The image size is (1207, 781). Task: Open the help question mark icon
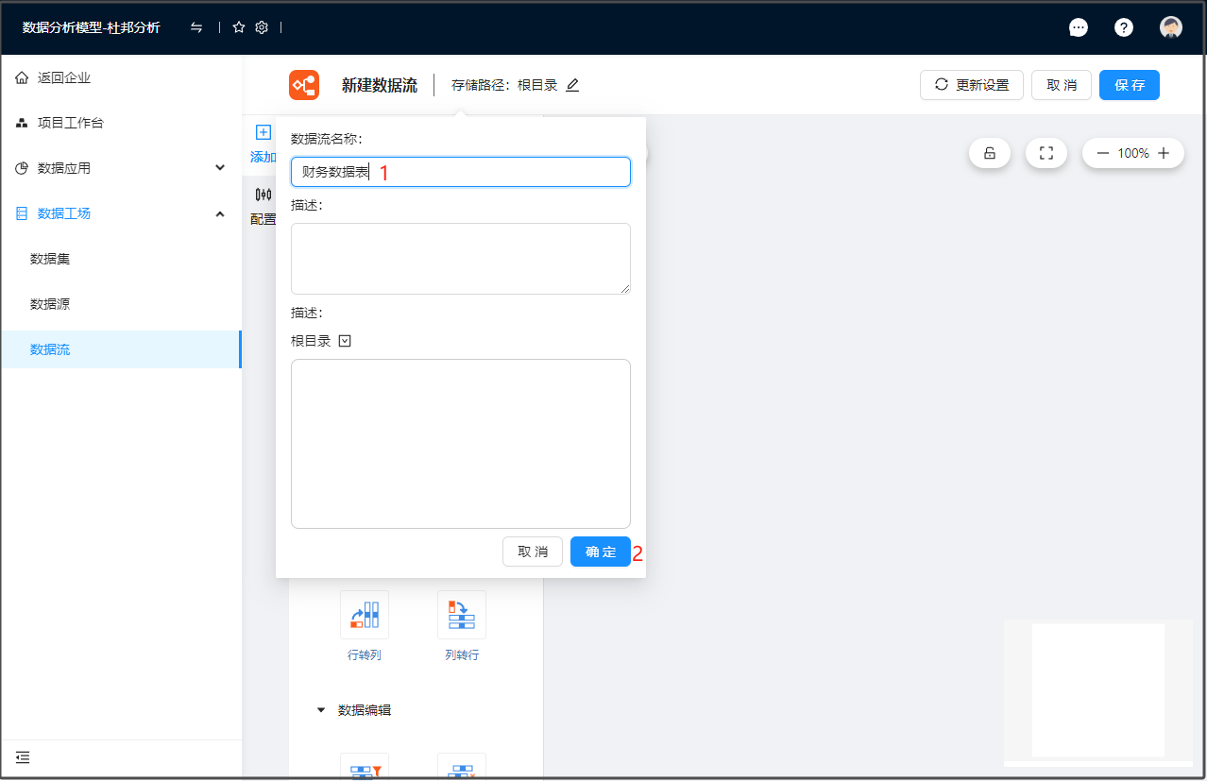(1123, 27)
